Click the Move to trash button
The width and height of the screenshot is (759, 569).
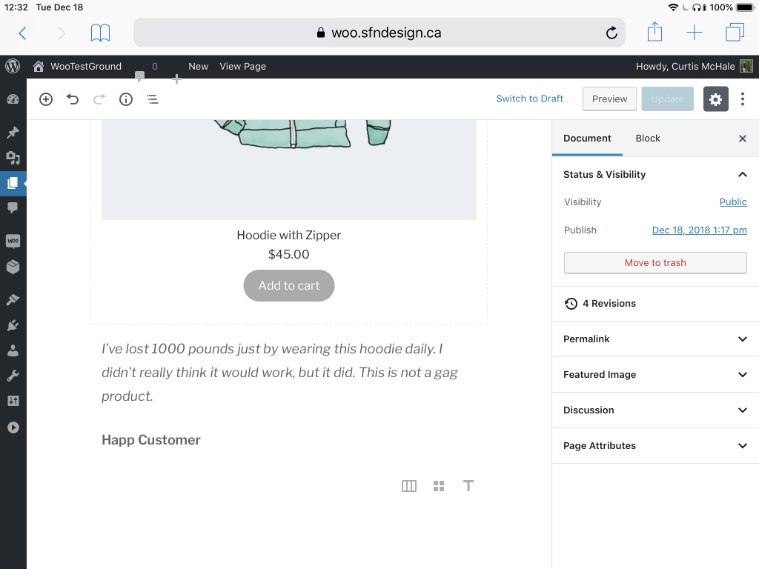pos(655,263)
